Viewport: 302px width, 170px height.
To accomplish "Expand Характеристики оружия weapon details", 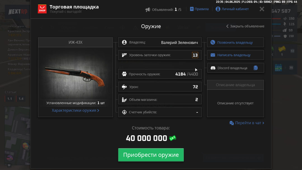I will point(75,110).
